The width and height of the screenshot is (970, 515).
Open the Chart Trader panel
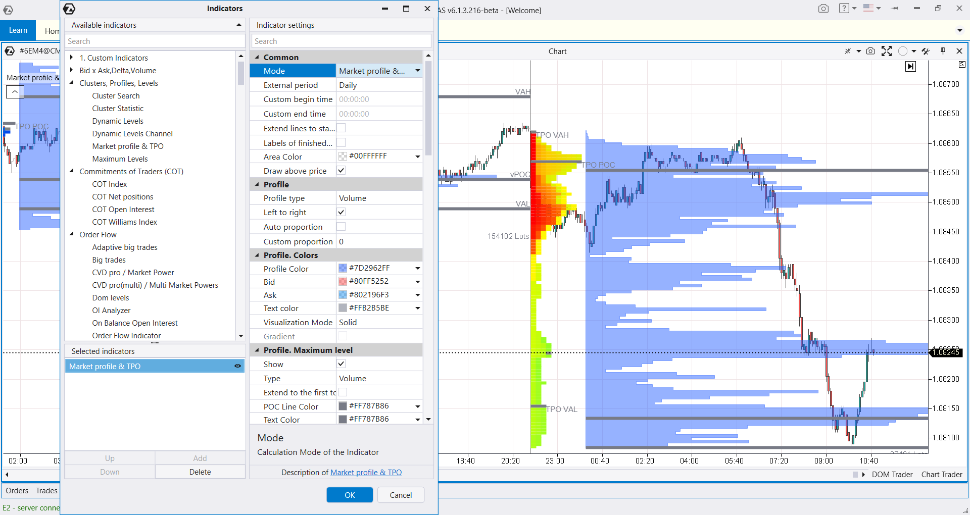(941, 474)
